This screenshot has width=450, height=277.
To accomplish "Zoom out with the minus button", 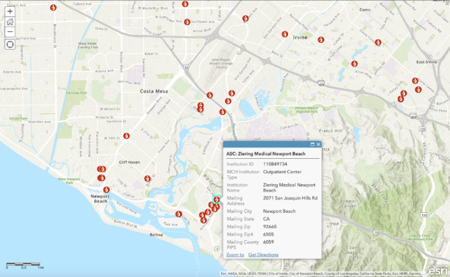I will tap(10, 32).
